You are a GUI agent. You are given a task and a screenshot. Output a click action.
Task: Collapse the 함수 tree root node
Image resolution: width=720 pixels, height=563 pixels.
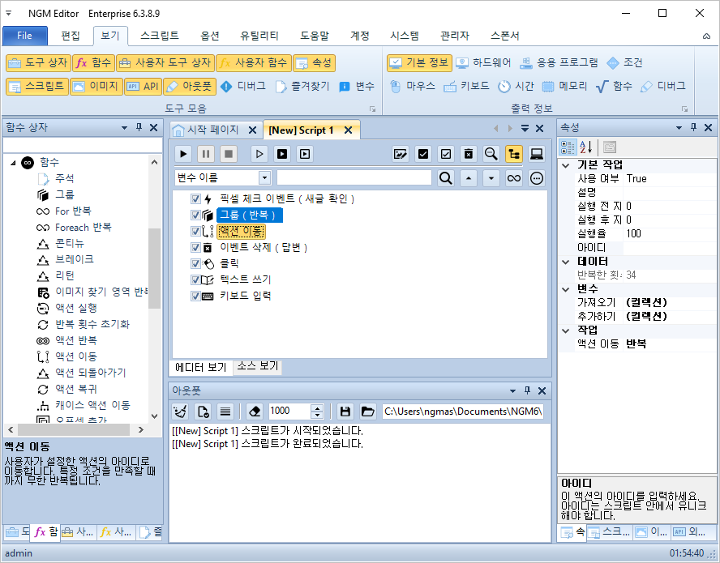click(x=13, y=163)
